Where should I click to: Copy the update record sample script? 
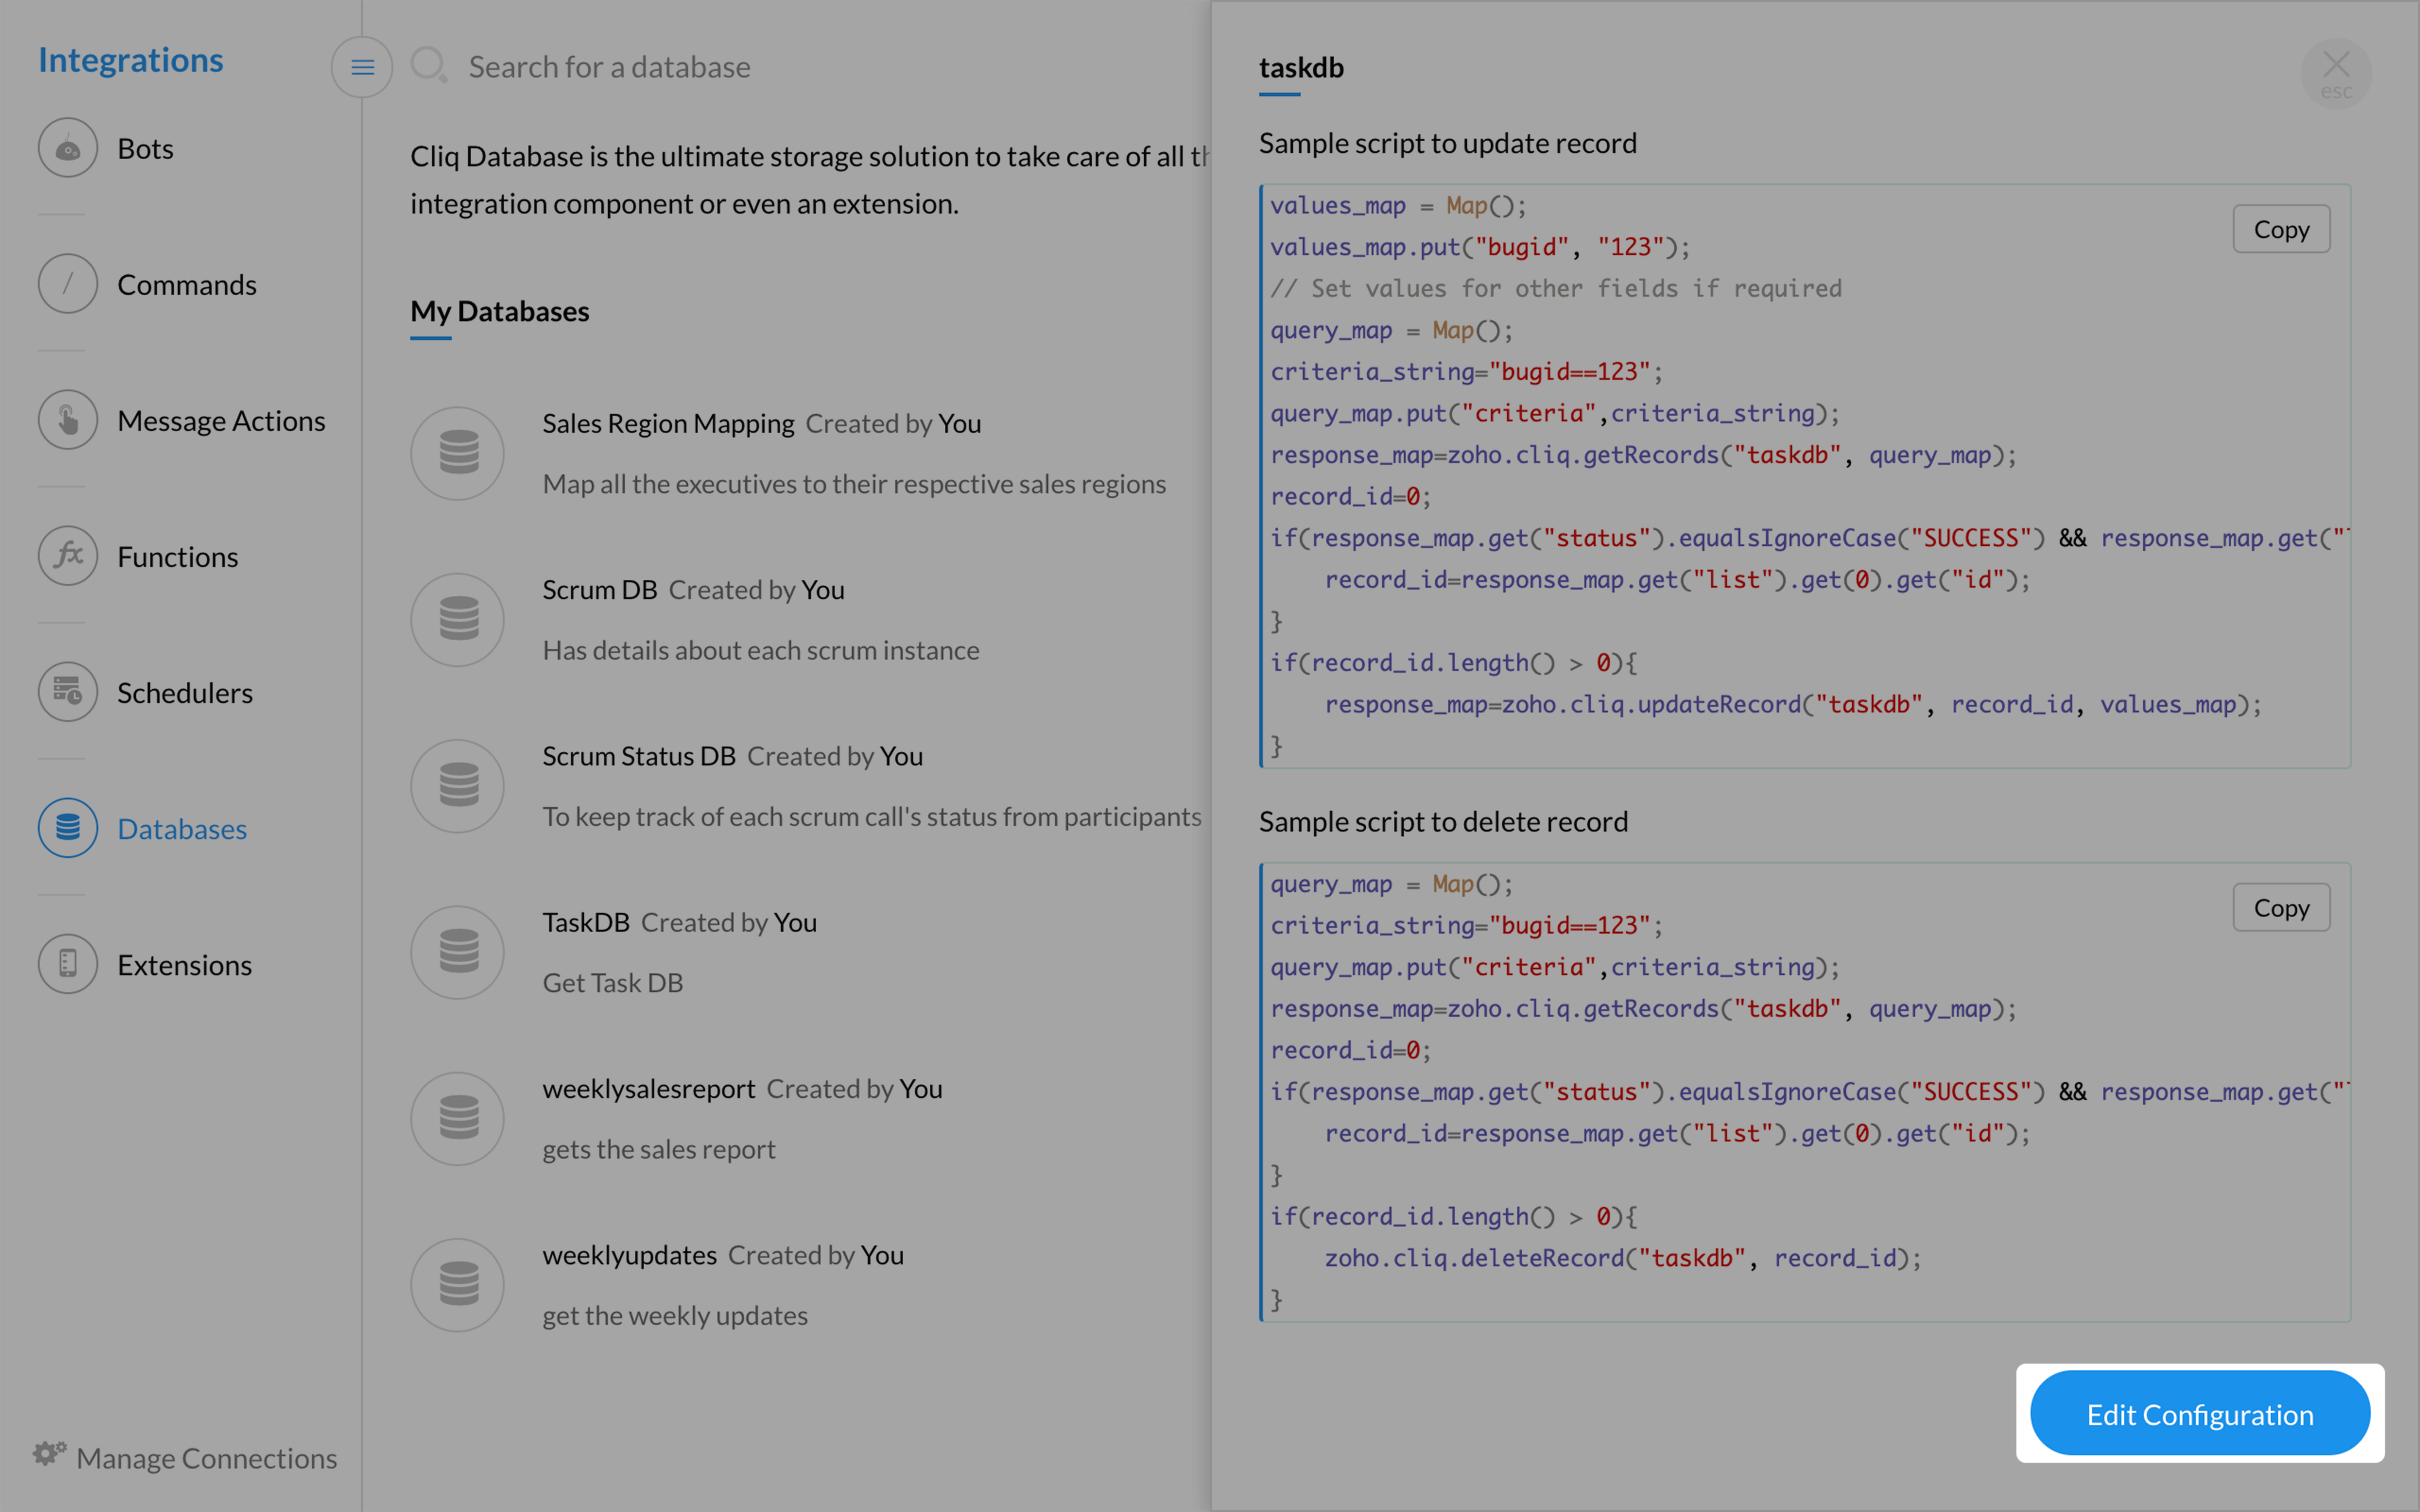[x=2281, y=229]
